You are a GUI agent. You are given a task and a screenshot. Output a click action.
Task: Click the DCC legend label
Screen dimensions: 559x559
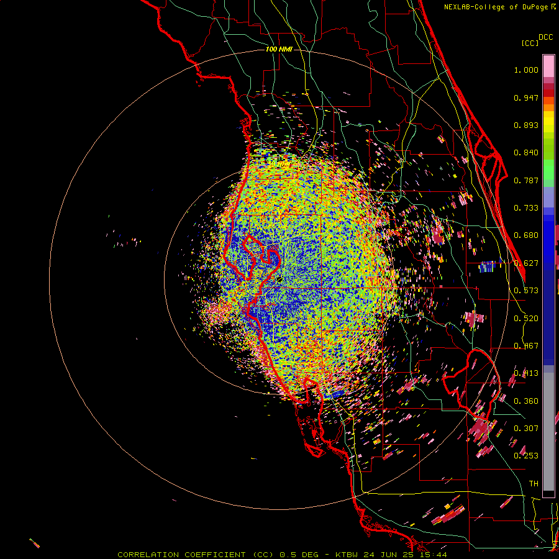(545, 37)
